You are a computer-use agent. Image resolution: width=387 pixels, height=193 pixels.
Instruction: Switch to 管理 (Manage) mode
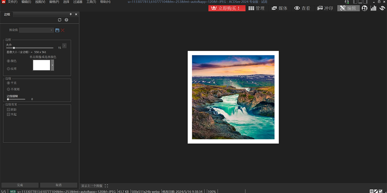click(x=256, y=8)
